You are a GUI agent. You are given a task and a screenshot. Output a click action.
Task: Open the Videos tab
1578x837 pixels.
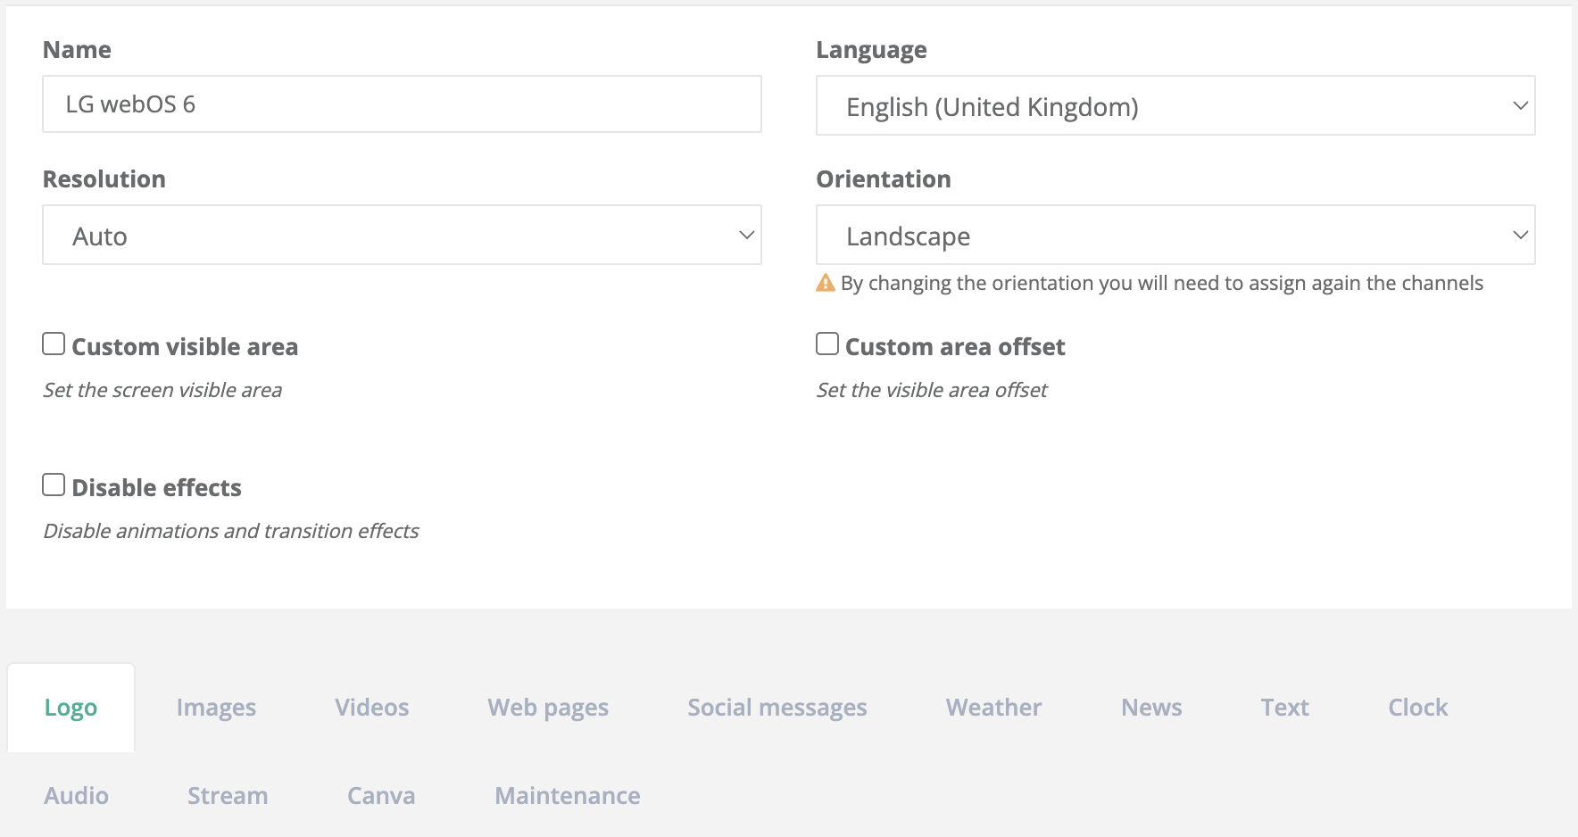tap(371, 708)
